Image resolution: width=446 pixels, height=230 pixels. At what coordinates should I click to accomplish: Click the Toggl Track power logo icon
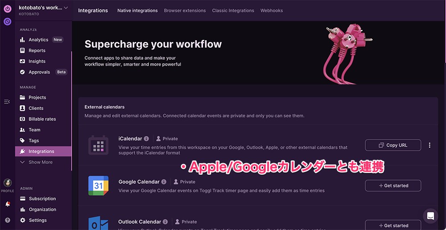[x=8, y=9]
